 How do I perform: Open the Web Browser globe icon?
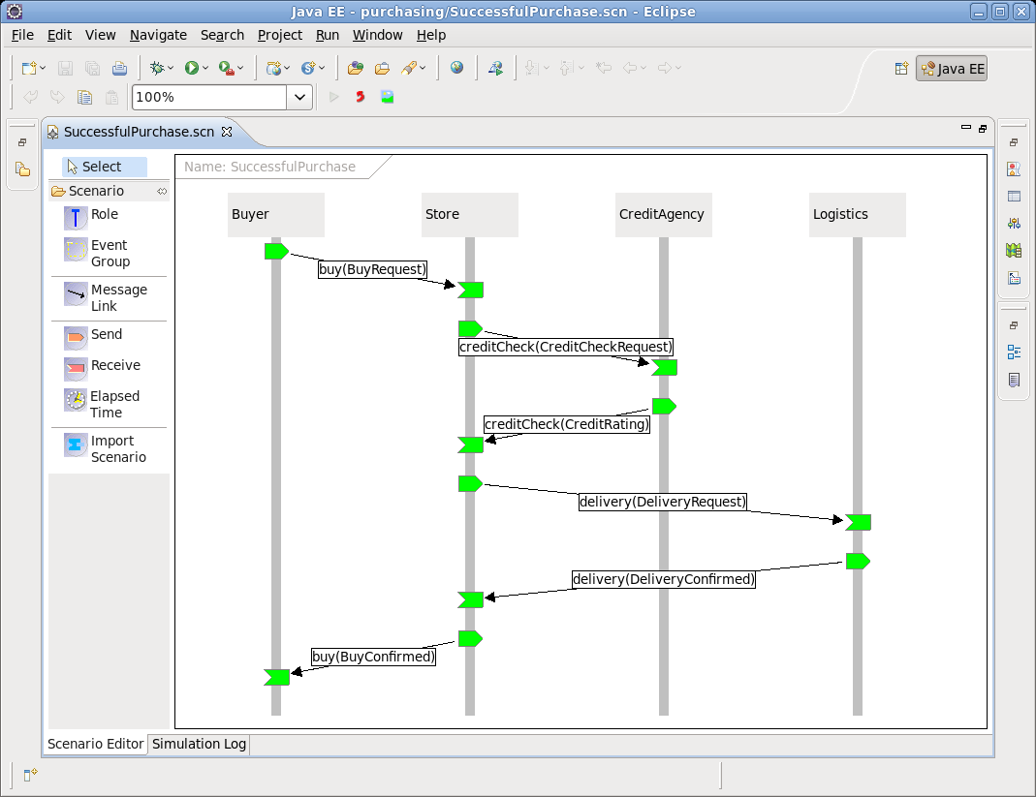456,68
